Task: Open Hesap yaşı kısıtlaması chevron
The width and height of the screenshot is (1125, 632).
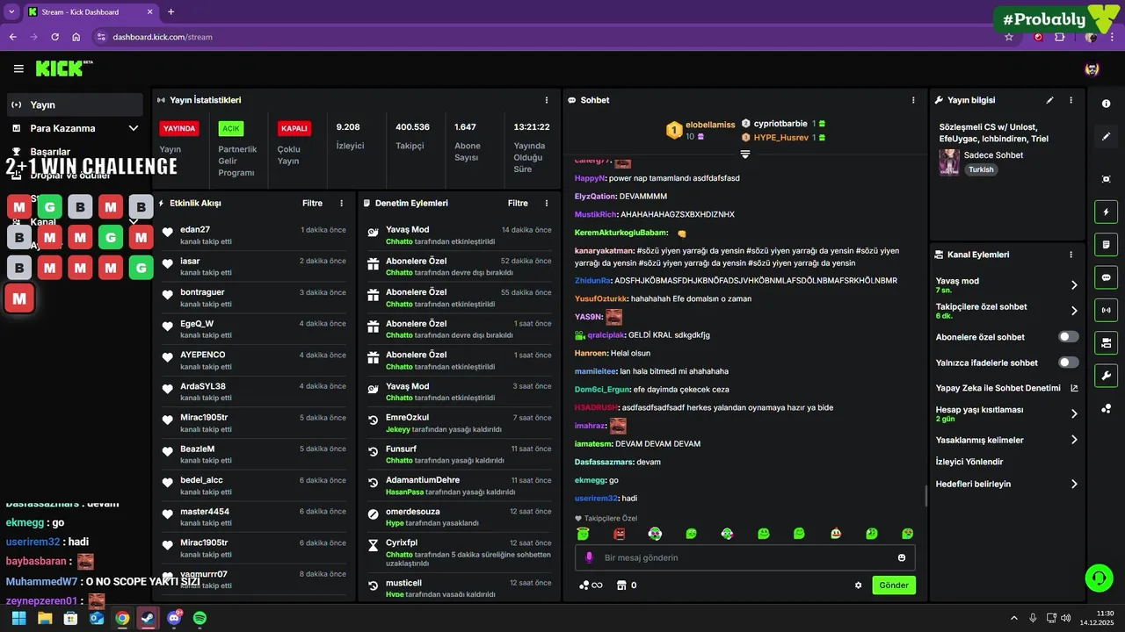Action: [x=1074, y=413]
